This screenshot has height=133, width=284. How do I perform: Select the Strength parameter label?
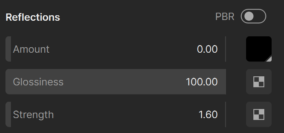pyautogui.click(x=33, y=115)
